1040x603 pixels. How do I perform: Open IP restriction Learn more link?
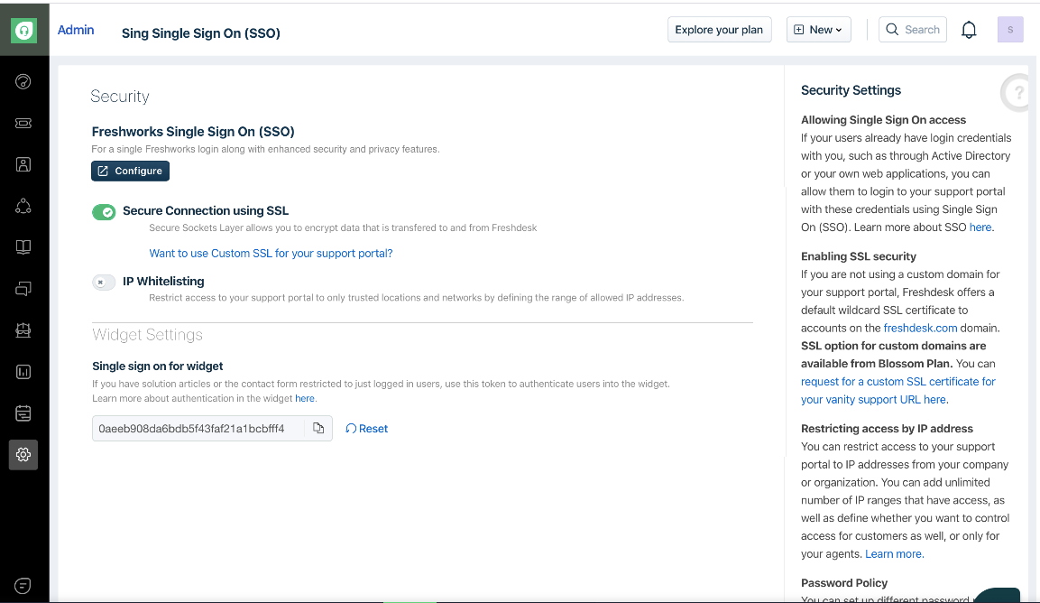tap(893, 554)
